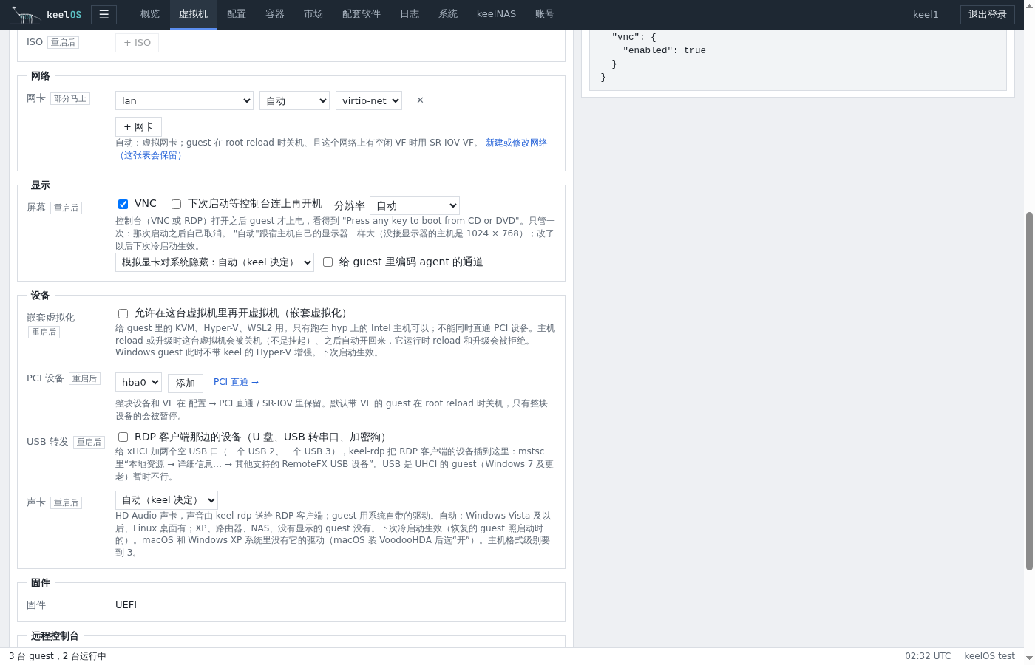Open the virtio-net model dropdown
The image size is (1035, 665).
coord(369,100)
